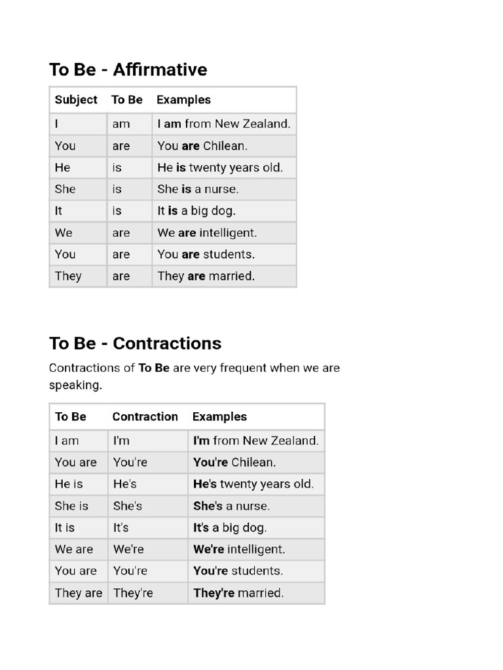Click the 'They' subject cell

click(79, 276)
